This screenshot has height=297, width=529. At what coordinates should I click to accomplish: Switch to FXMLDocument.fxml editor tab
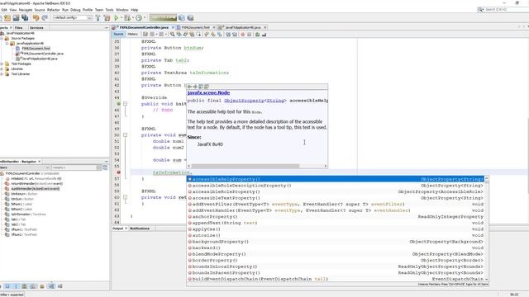pyautogui.click(x=196, y=27)
